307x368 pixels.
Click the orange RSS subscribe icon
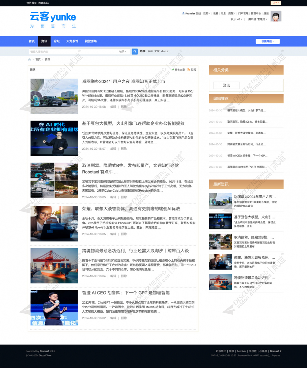(189, 69)
